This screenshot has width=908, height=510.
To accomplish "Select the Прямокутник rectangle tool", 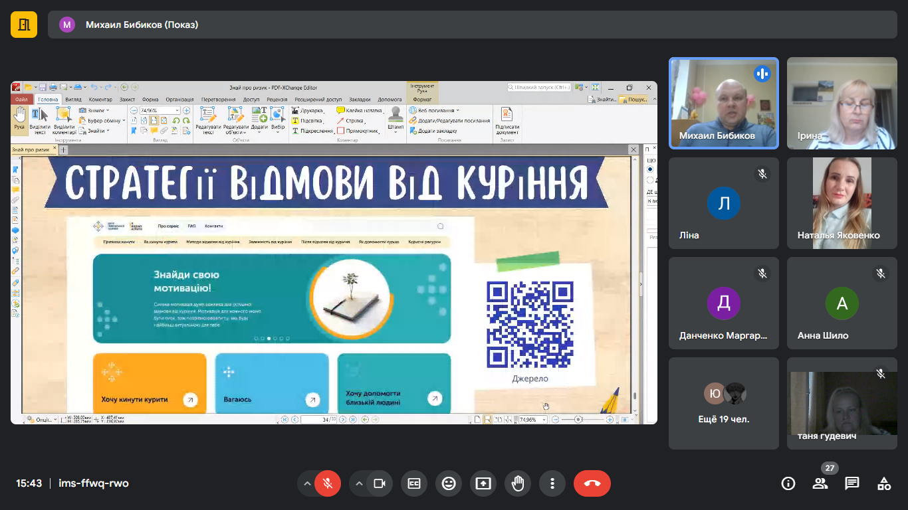I will 358,131.
